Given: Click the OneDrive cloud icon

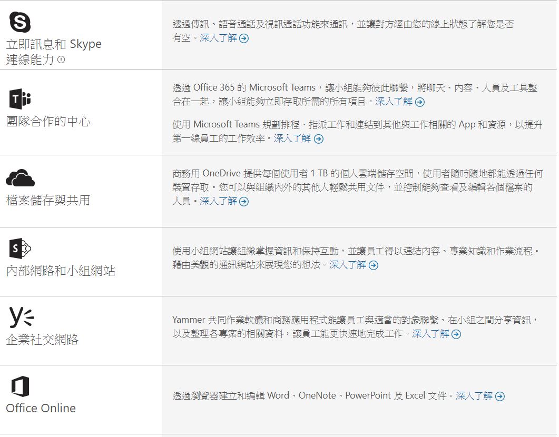Looking at the screenshot, I should coord(20,178).
